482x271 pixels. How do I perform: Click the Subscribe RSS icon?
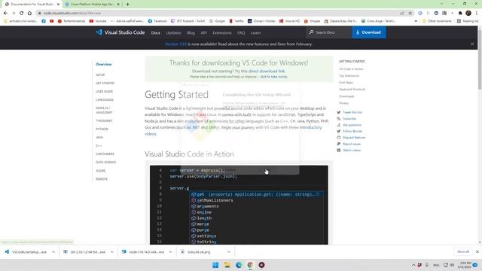(x=339, y=119)
